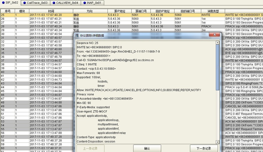Image resolution: width=263 pixels, height=152 pixels.
Task: Click the Content-Type: application/sdp line
Action: [x=96, y=137]
